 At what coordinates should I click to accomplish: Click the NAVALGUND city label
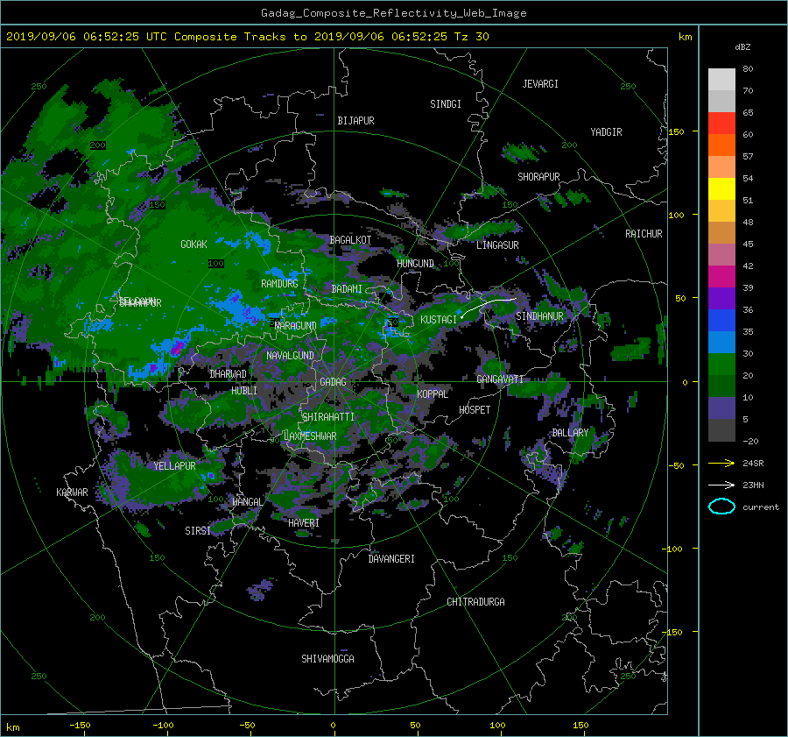click(290, 355)
